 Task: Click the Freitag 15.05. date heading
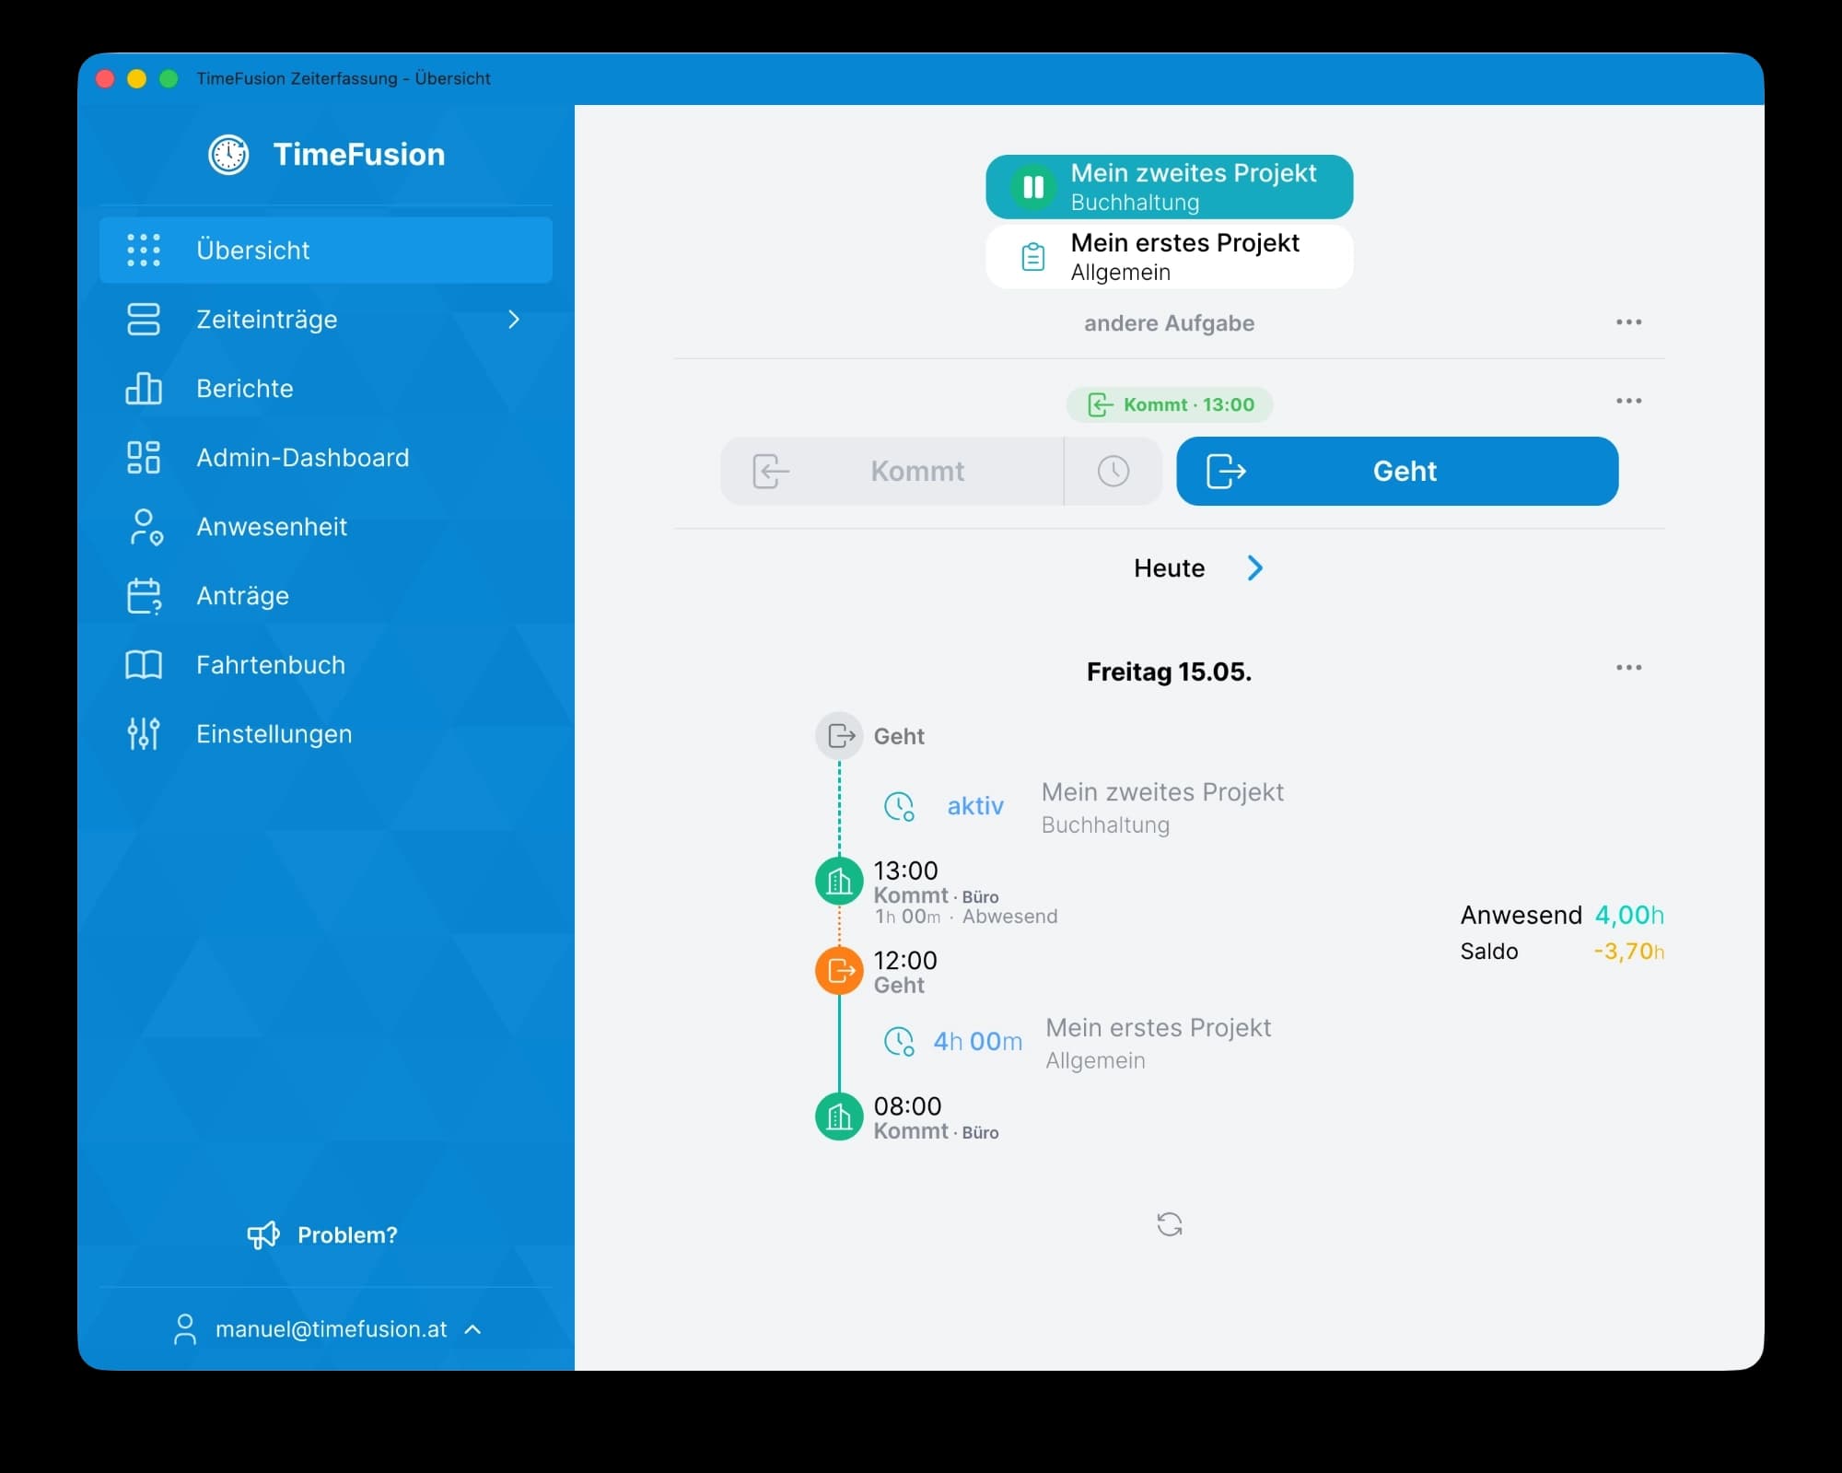pos(1169,672)
